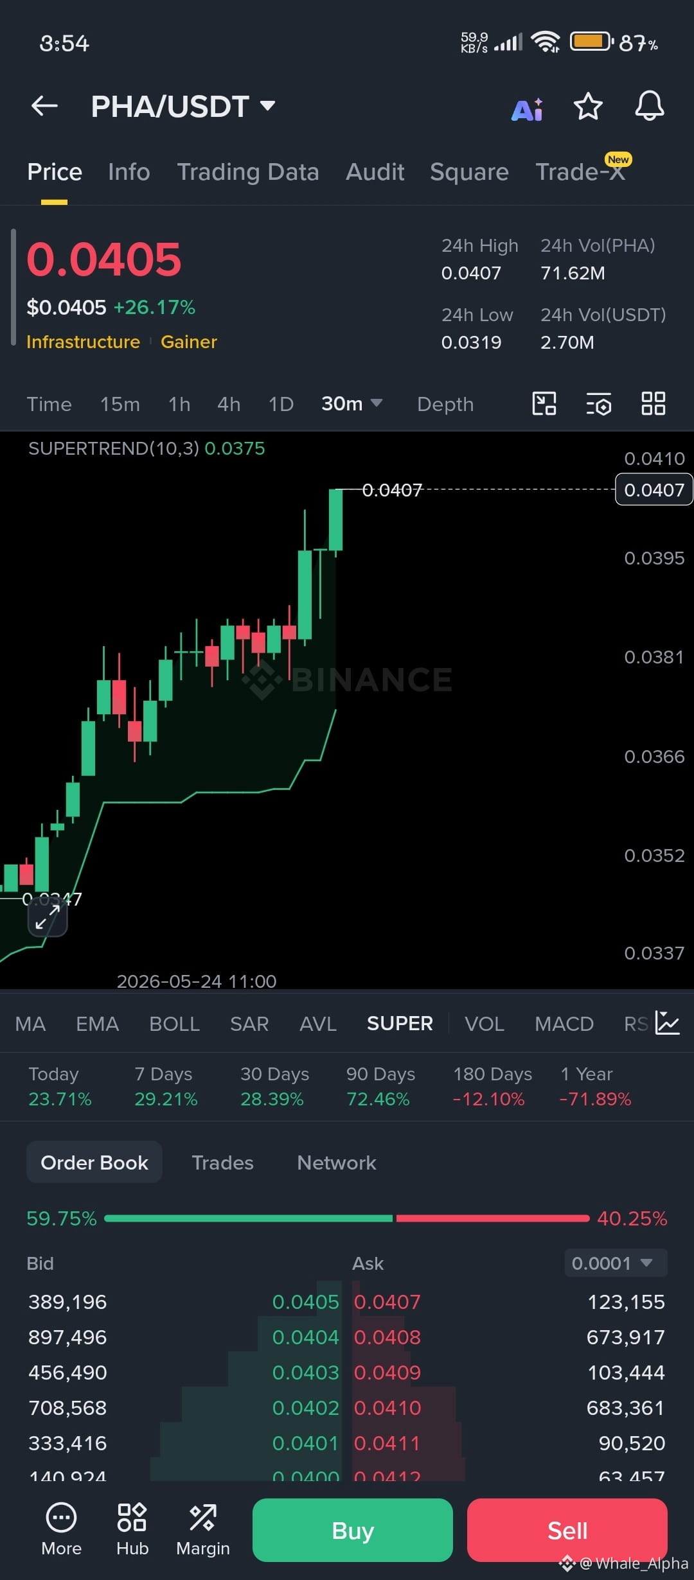
Task: Open the grid layout icon
Action: [x=654, y=404]
